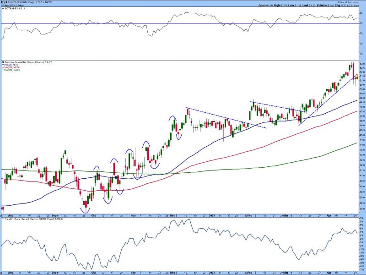
Task: Click the blue line swatch beside MA(50)
Action: click(x=2, y=65)
